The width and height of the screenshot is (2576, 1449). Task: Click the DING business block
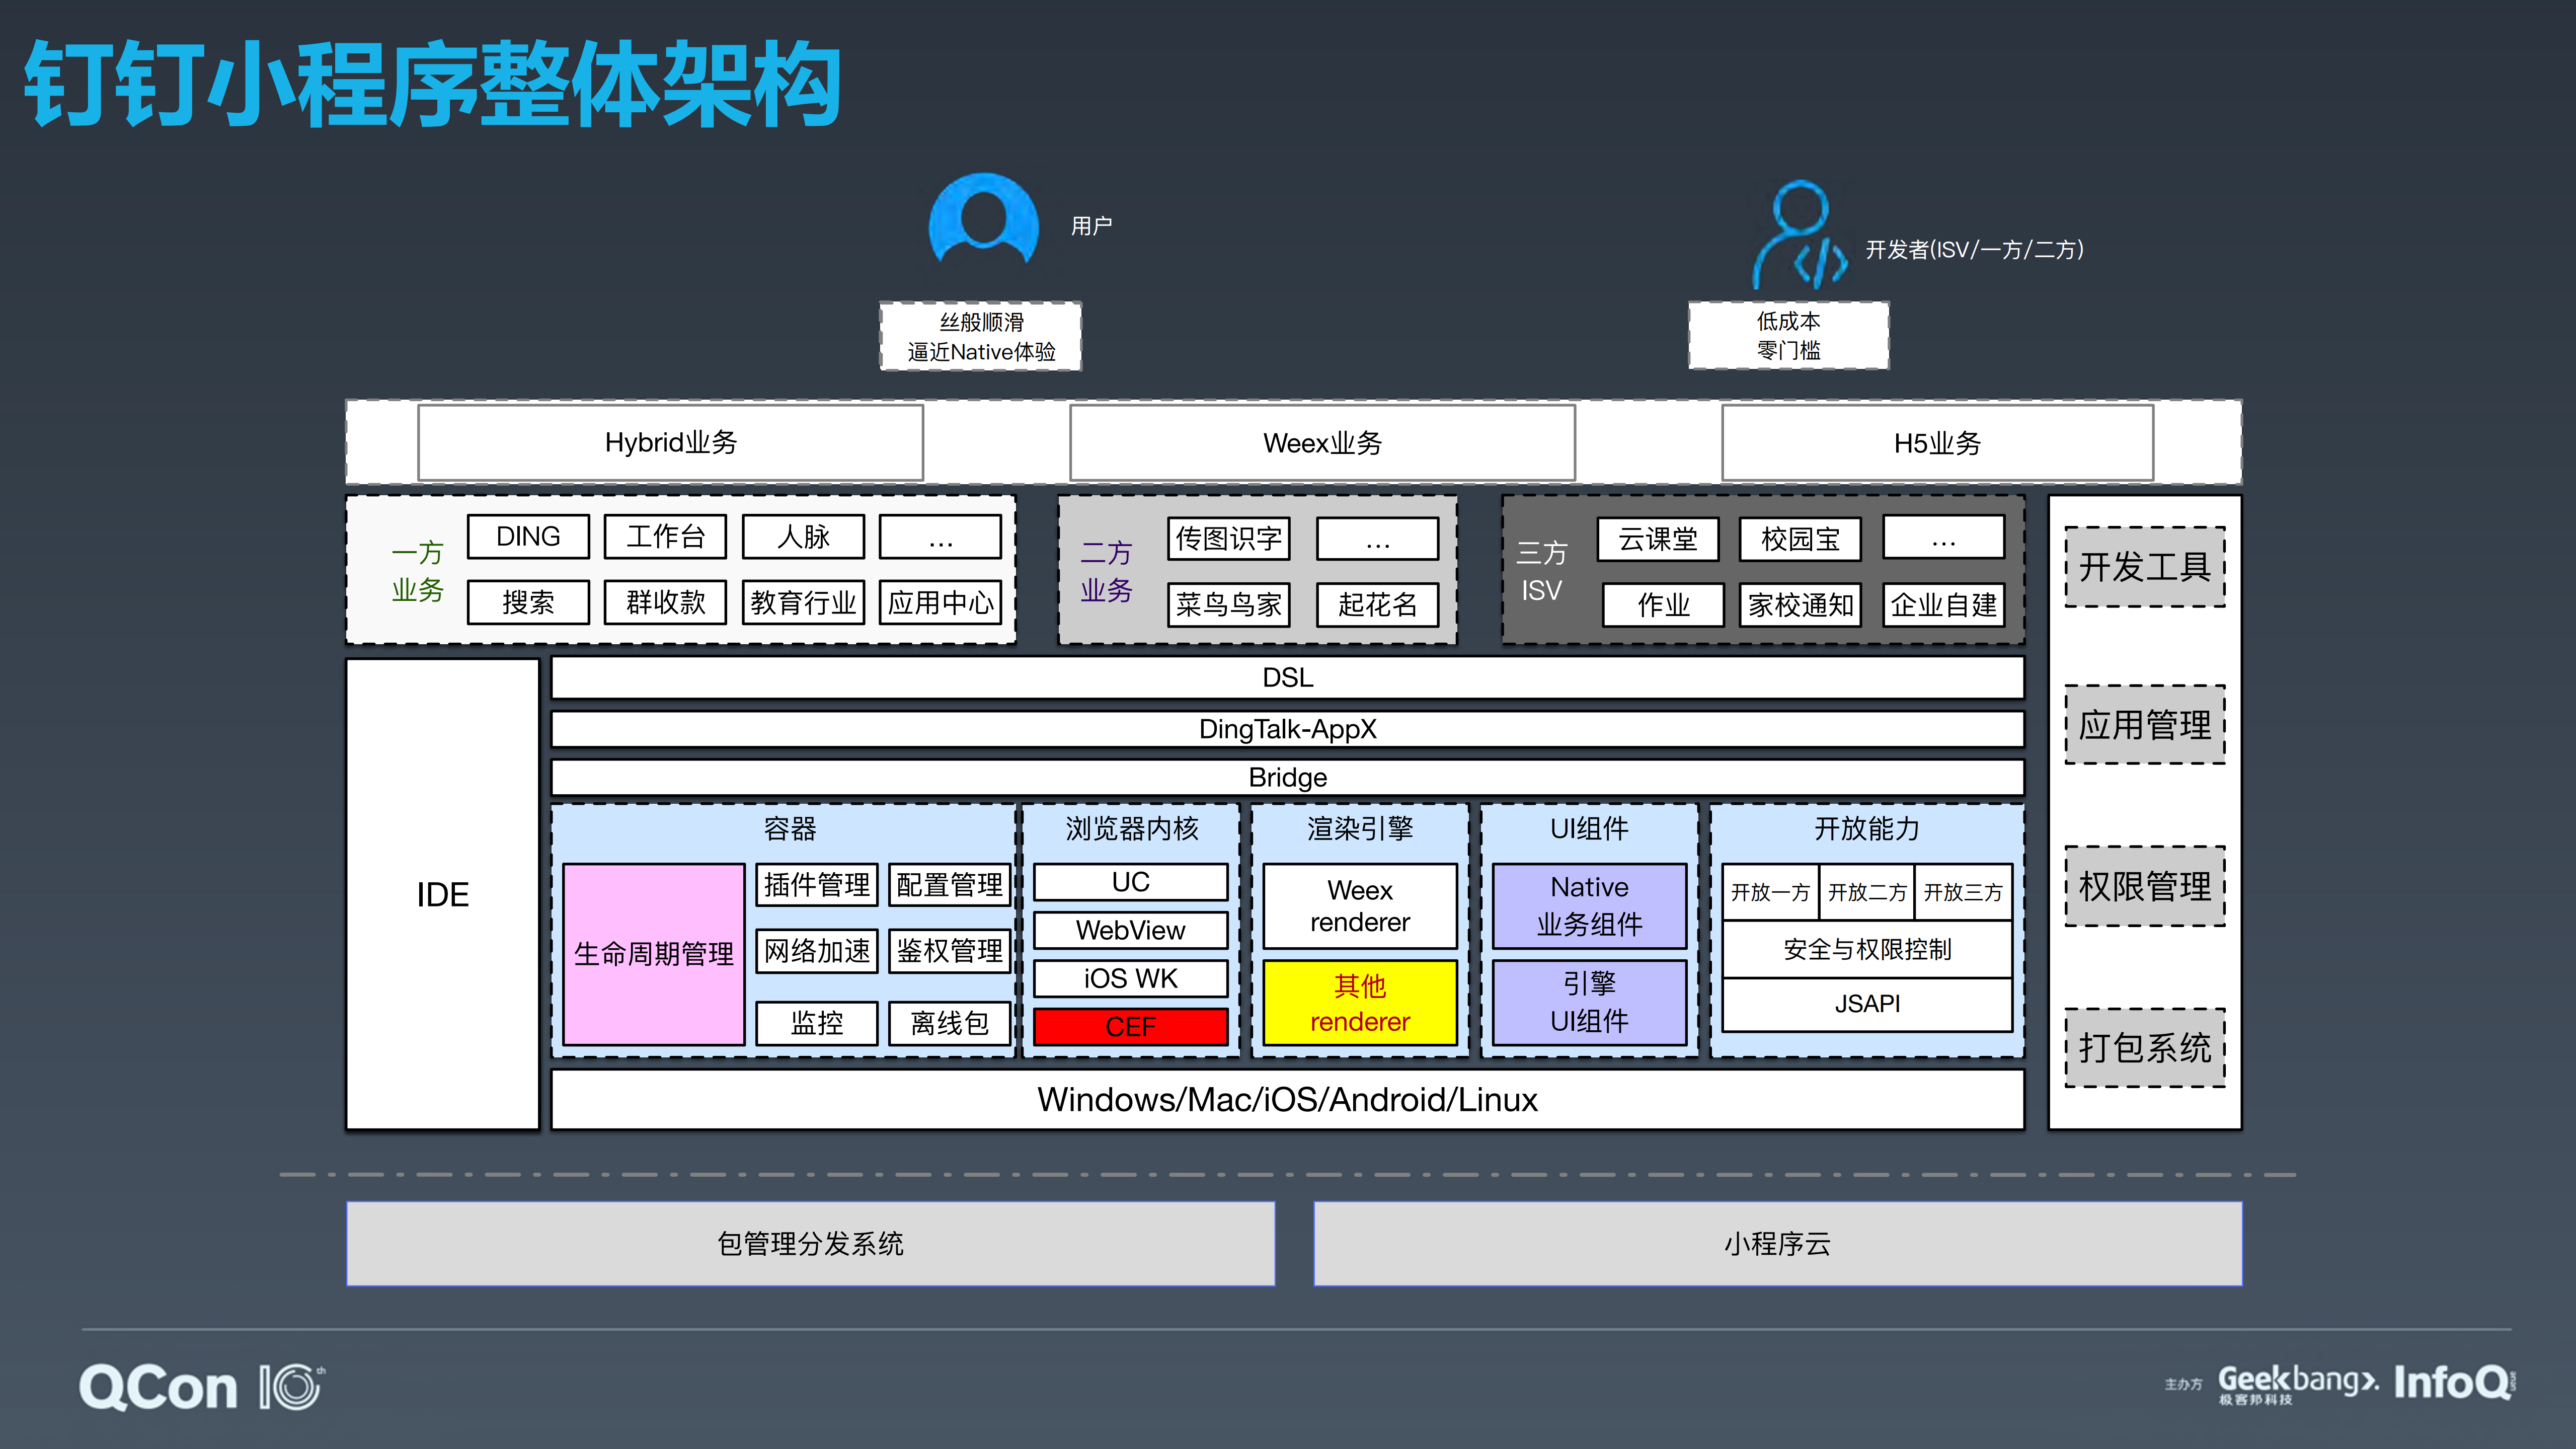[527, 537]
